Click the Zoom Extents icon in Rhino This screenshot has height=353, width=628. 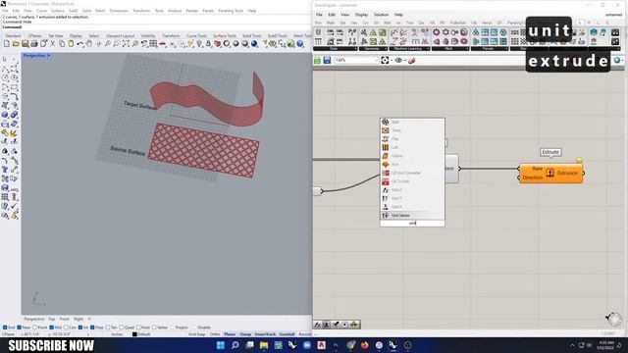point(126,43)
